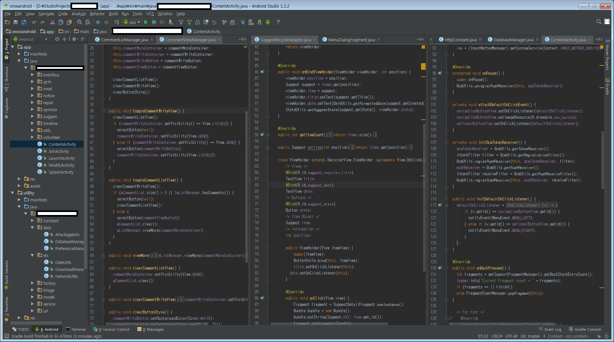
Task: Expand the factory package node
Action: coord(32,283)
